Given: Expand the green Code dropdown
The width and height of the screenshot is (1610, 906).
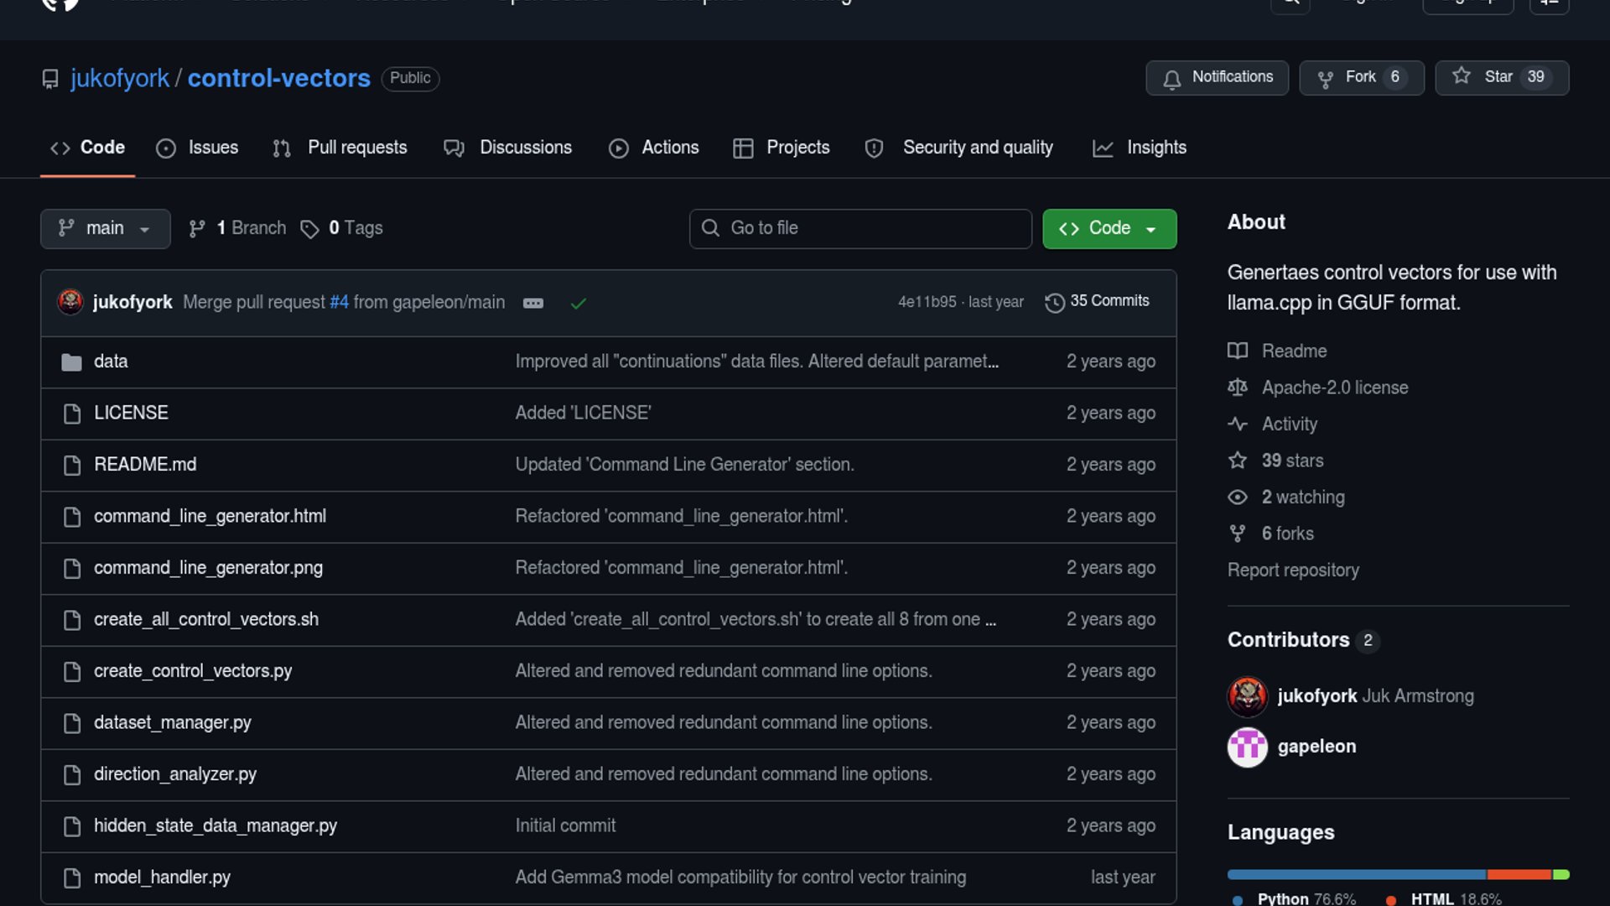Looking at the screenshot, I should point(1109,229).
